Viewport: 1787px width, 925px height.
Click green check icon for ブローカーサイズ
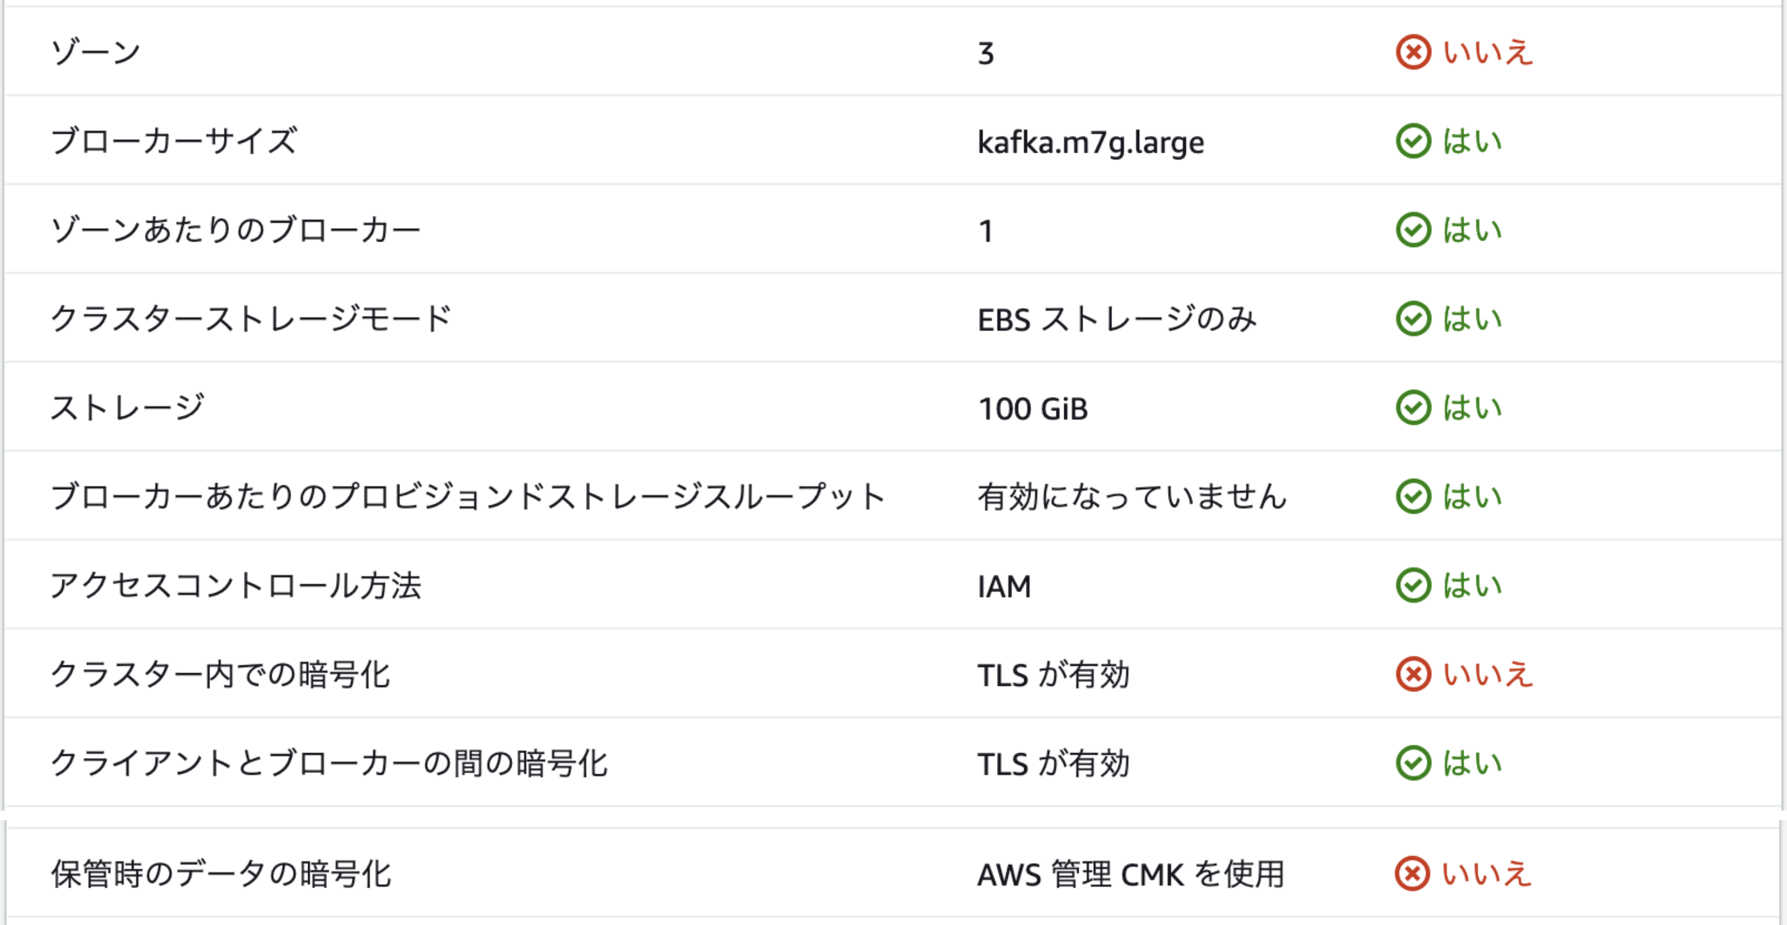(1413, 141)
